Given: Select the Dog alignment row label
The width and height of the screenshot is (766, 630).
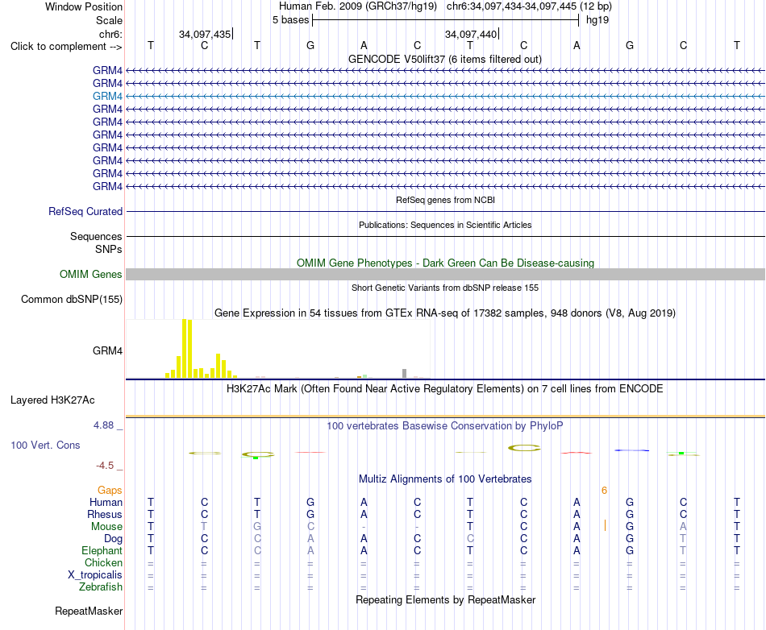Looking at the screenshot, I should 113,539.
